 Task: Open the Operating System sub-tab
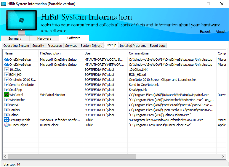(x=16, y=46)
